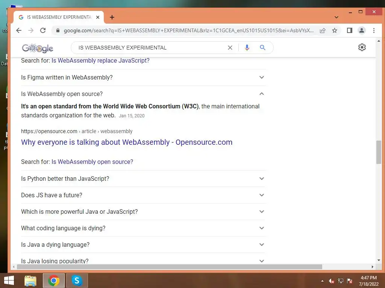Close the IS WEBASSEMBLY EXPERIMENTAL tab
This screenshot has width=385, height=288.
[98, 17]
